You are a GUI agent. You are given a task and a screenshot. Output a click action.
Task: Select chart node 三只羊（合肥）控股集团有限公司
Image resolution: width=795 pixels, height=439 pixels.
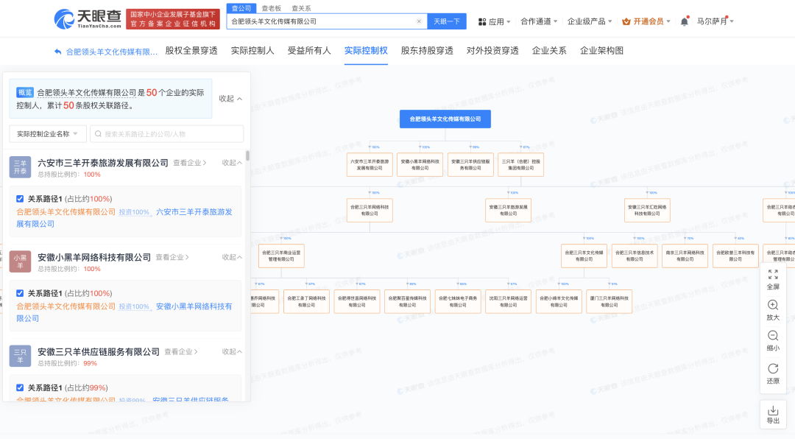[x=520, y=164]
